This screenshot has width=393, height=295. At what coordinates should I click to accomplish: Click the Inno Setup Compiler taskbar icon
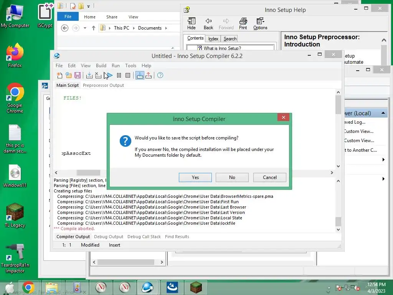point(147,287)
